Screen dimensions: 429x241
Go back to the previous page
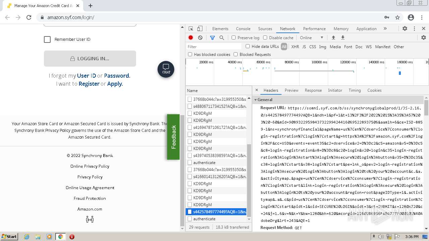tap(7, 17)
